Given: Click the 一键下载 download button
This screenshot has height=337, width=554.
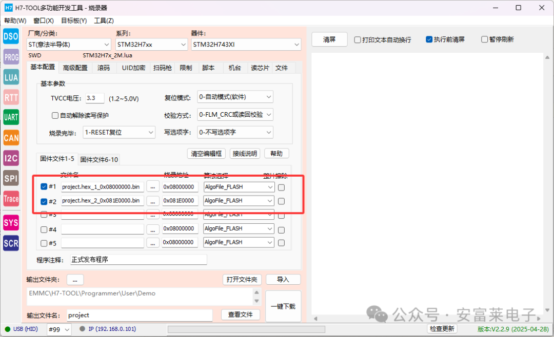Looking at the screenshot, I should tap(283, 306).
